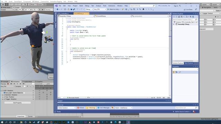Click Add Property button
The height and width of the screenshot is (124, 221).
coord(17,103)
